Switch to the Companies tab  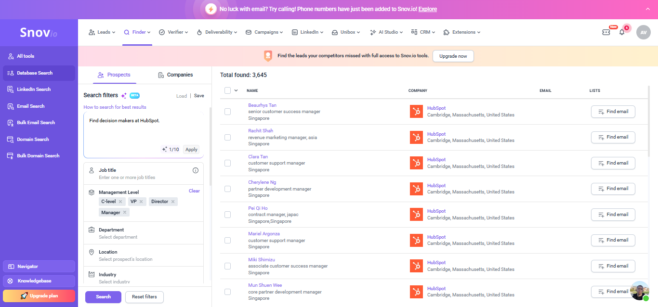175,75
